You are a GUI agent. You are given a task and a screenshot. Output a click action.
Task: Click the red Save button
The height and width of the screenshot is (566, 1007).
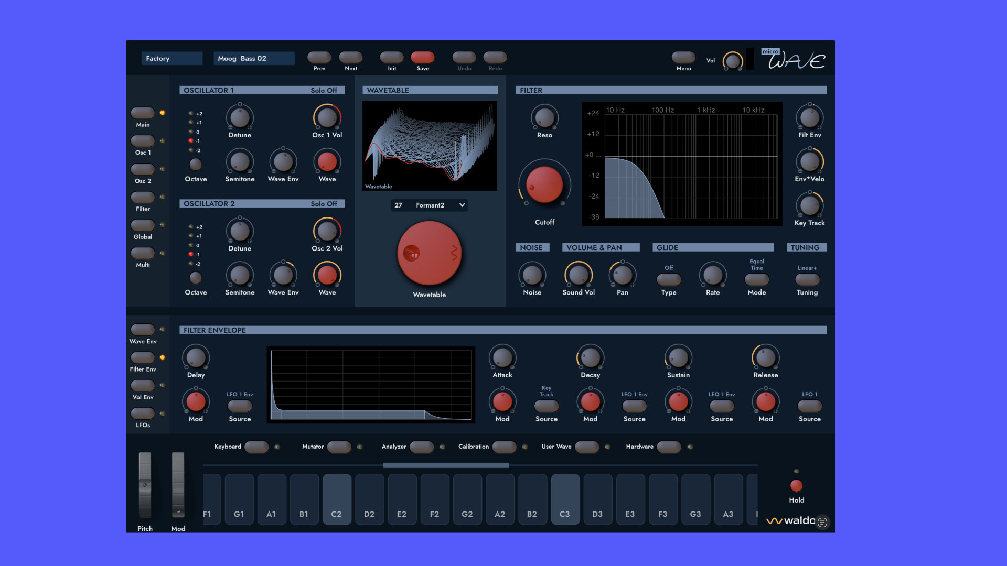pos(423,57)
